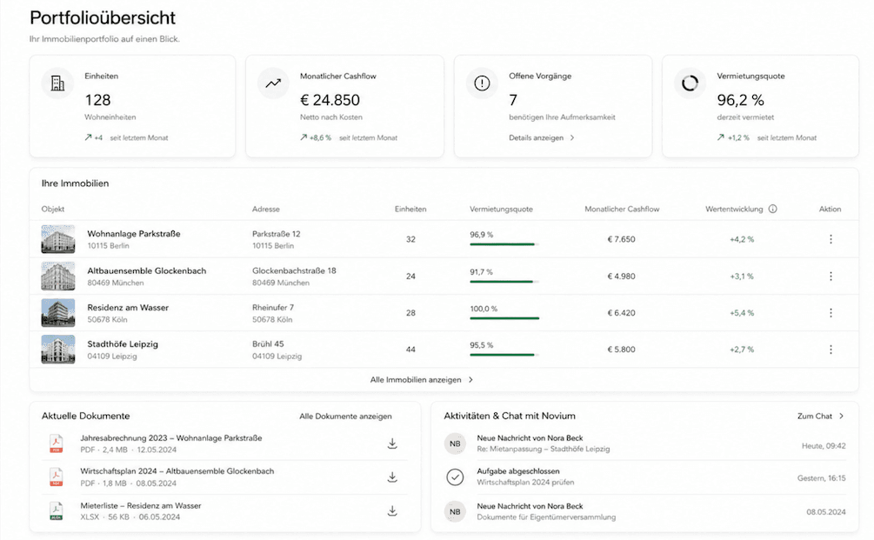The height and width of the screenshot is (540, 874).
Task: Open the message Dokumente für Eigentümerversammlung
Action: tap(546, 517)
